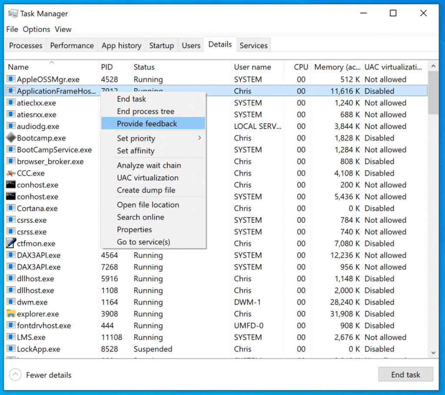445x395 pixels.
Task: Click the explorer.exe folder icon
Action: (x=11, y=314)
